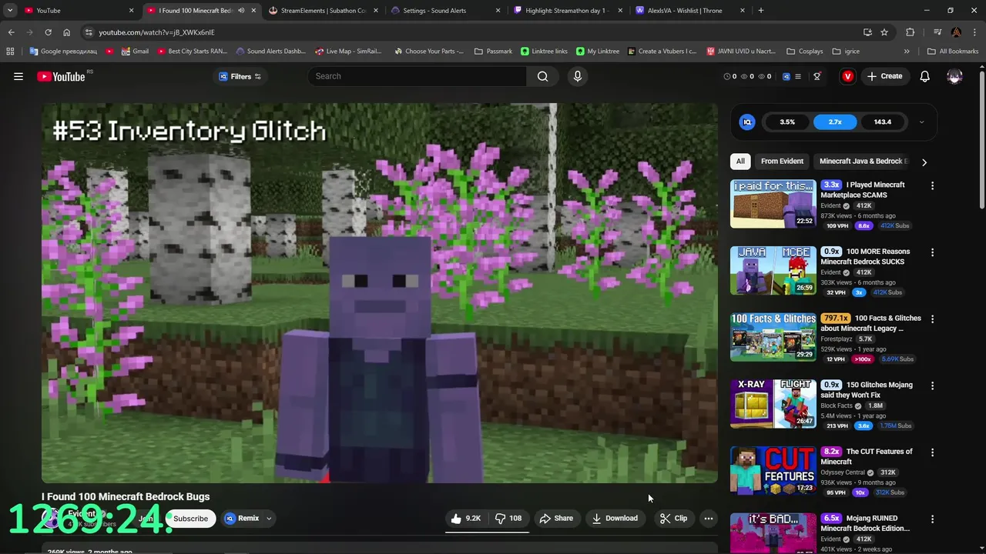Click the vidIQ Remix button
Screen dimensions: 986x554
click(x=242, y=519)
